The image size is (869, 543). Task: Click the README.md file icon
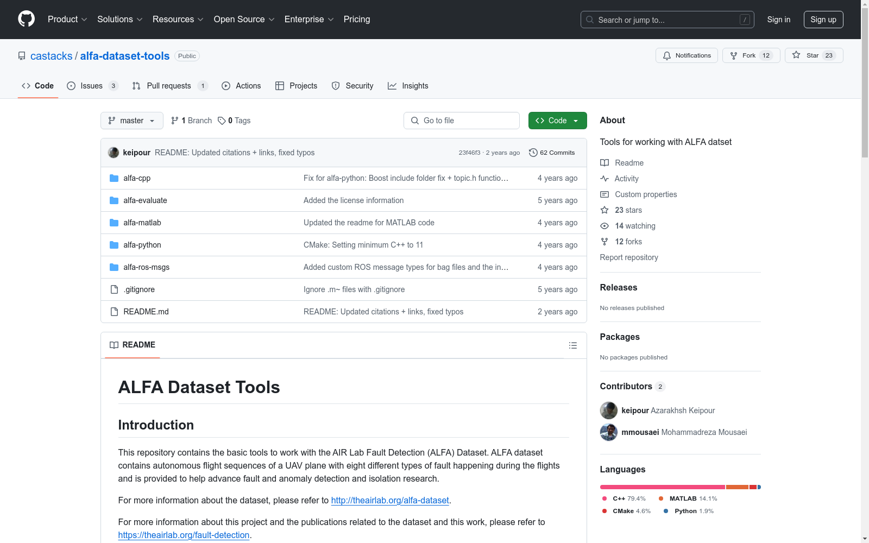(114, 312)
